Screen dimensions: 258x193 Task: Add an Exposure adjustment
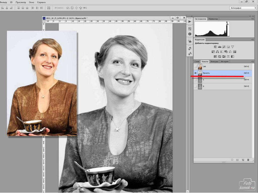[x=228, y=47]
